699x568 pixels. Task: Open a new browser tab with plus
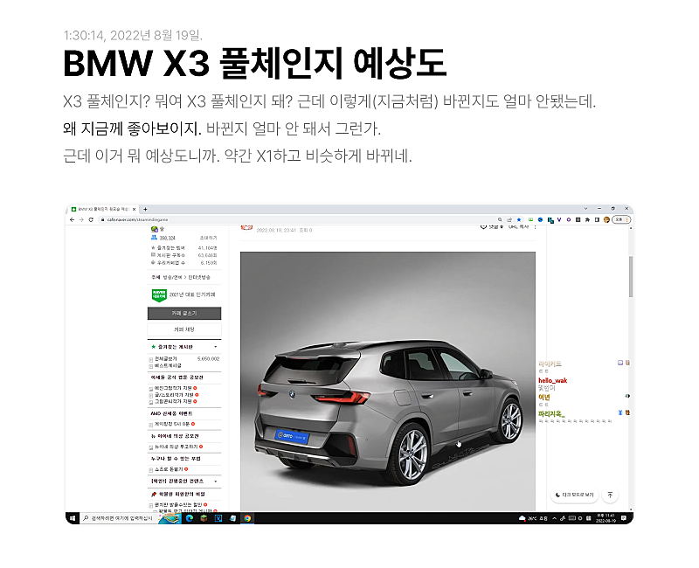coord(145,210)
